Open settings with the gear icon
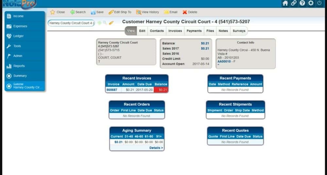327x175 pixels. click(311, 3)
